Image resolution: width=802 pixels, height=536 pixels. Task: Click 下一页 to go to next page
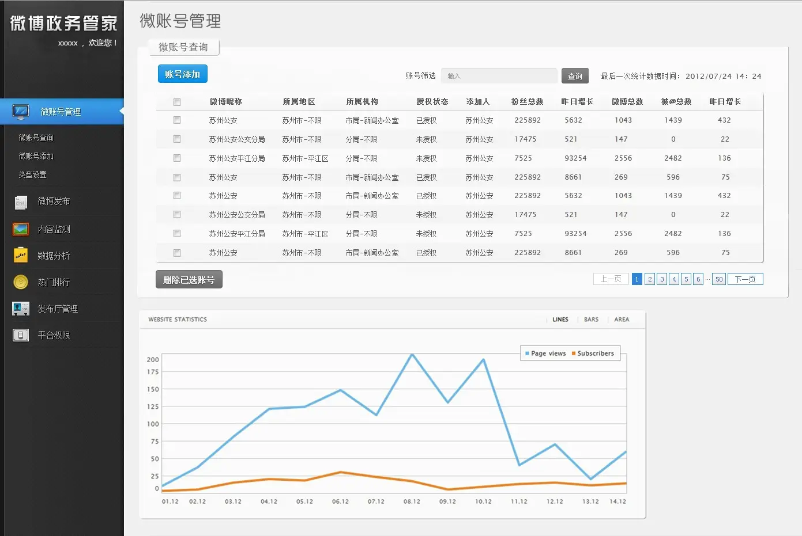[745, 279]
